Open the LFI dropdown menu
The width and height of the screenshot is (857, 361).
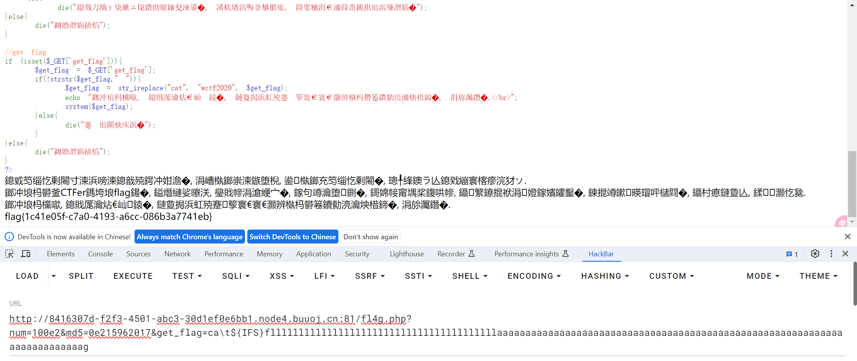point(324,276)
